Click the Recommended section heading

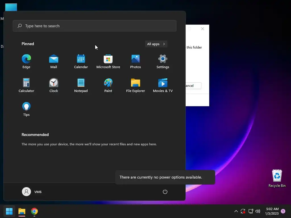35,135
